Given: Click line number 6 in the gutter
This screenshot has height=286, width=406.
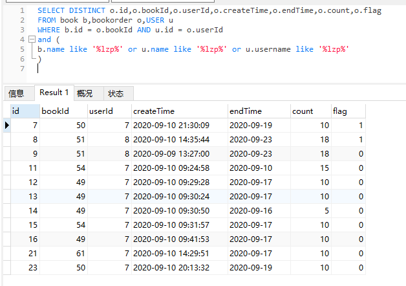Looking at the screenshot, I should 22,59.
